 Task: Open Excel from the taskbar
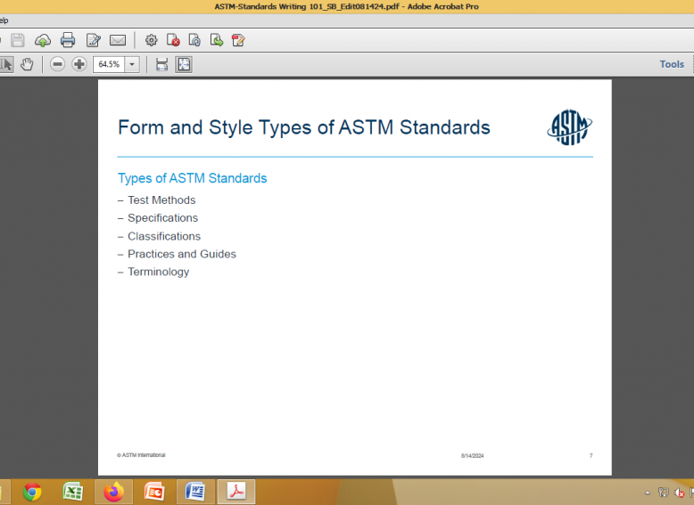pyautogui.click(x=72, y=492)
